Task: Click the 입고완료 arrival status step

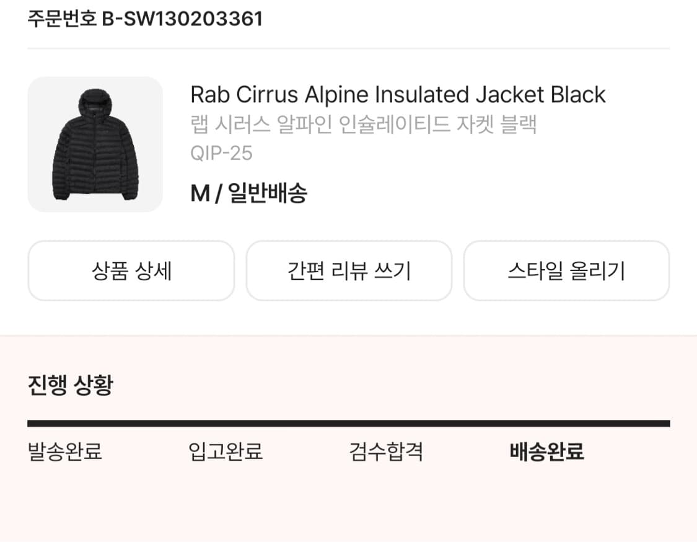Action: click(x=226, y=452)
